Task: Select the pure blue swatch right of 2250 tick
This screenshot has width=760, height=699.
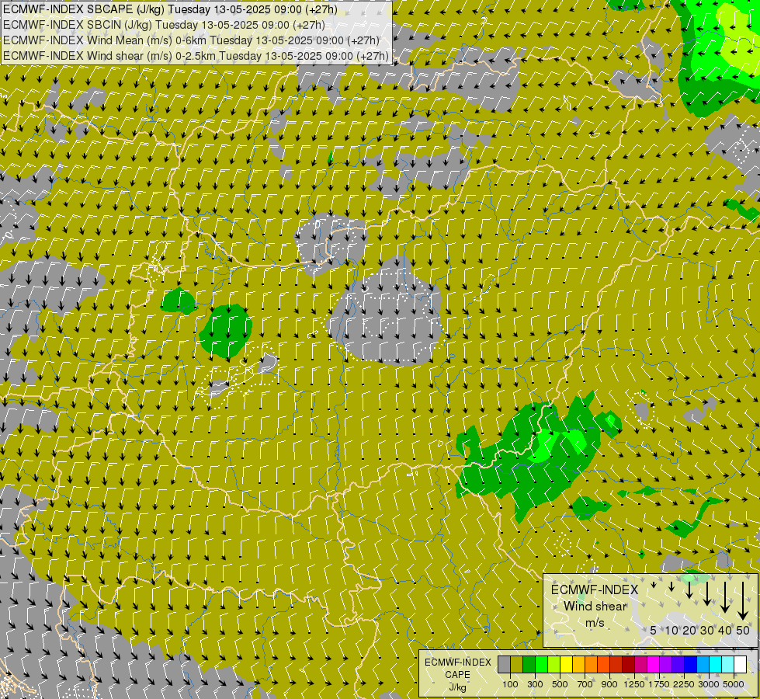Action: click(x=690, y=664)
